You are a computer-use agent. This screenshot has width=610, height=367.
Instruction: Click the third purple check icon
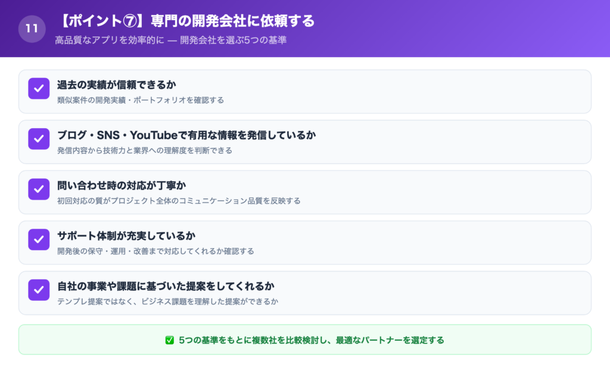pos(39,189)
